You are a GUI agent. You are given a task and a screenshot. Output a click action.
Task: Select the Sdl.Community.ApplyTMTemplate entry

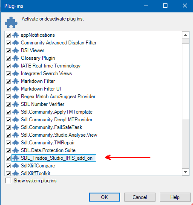[x=57, y=112]
